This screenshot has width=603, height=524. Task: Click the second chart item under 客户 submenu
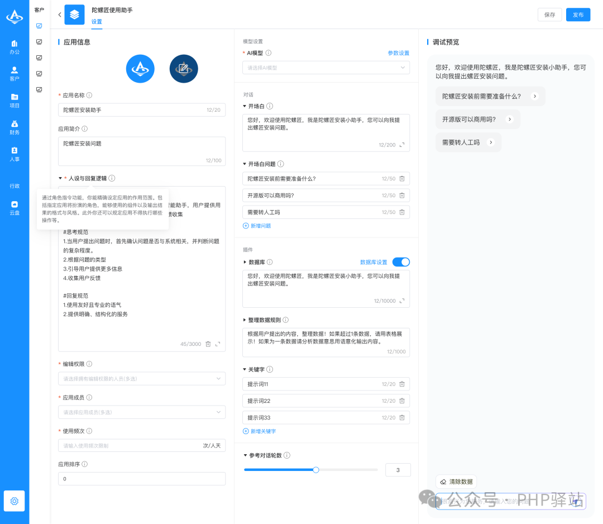[x=39, y=41]
